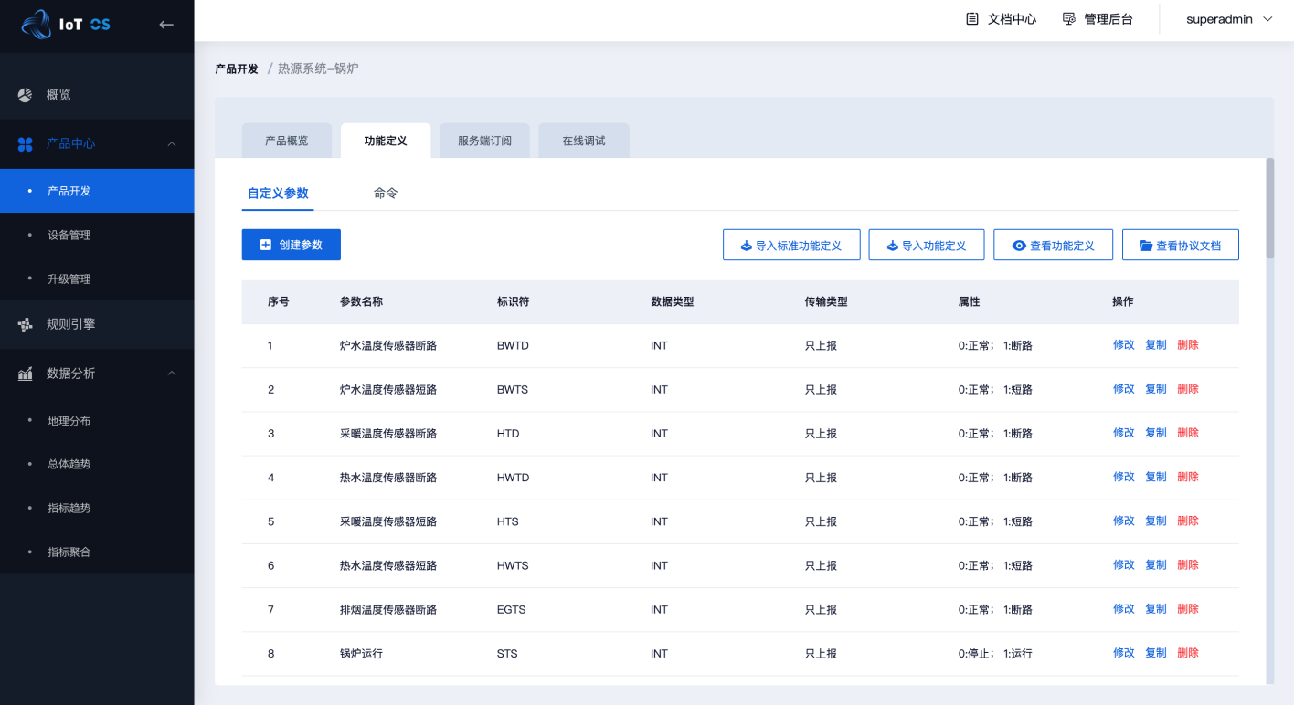This screenshot has height=705, width=1294.
Task: Switch to the 命令 sub-tab
Action: pos(386,194)
